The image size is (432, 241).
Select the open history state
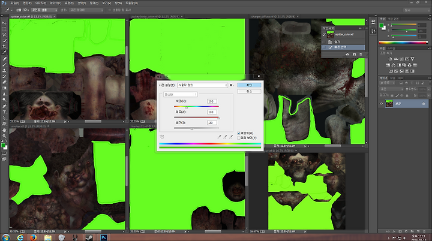(343, 42)
